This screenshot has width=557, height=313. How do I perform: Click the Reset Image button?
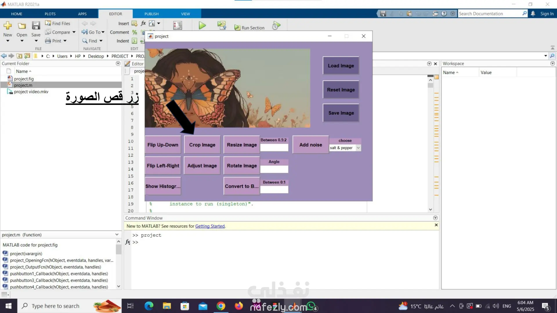341,90
